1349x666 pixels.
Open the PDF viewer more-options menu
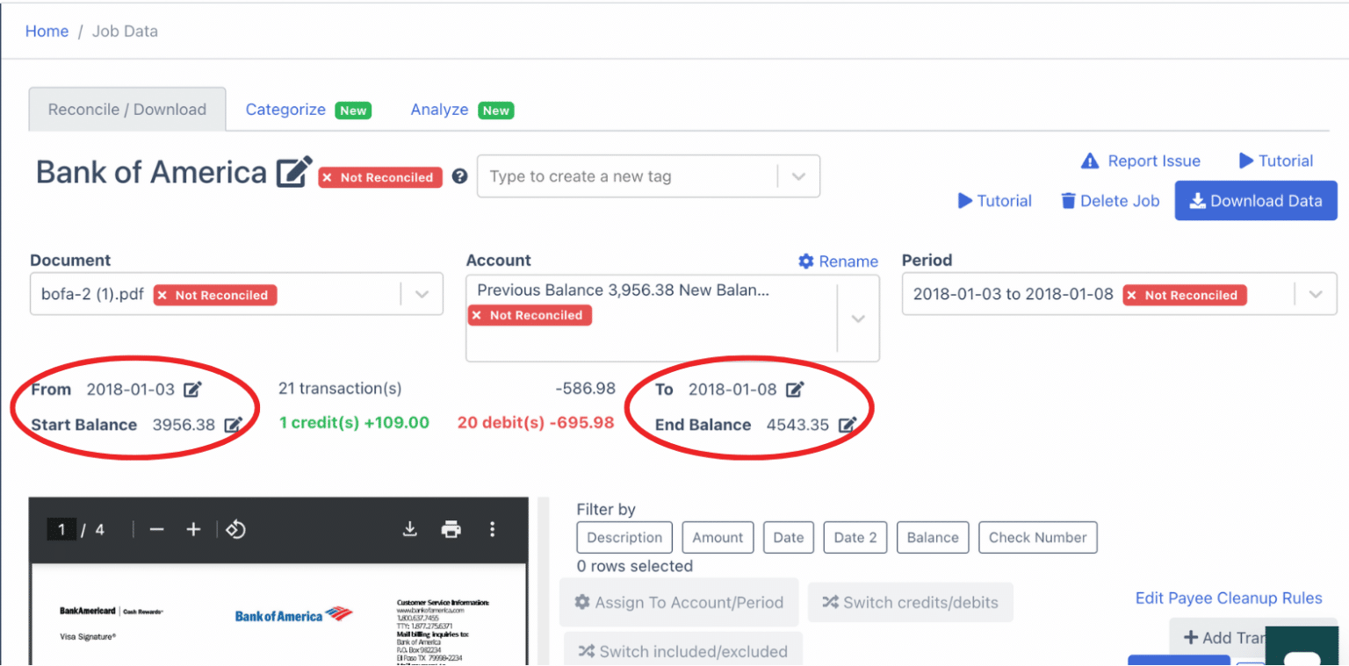click(492, 529)
